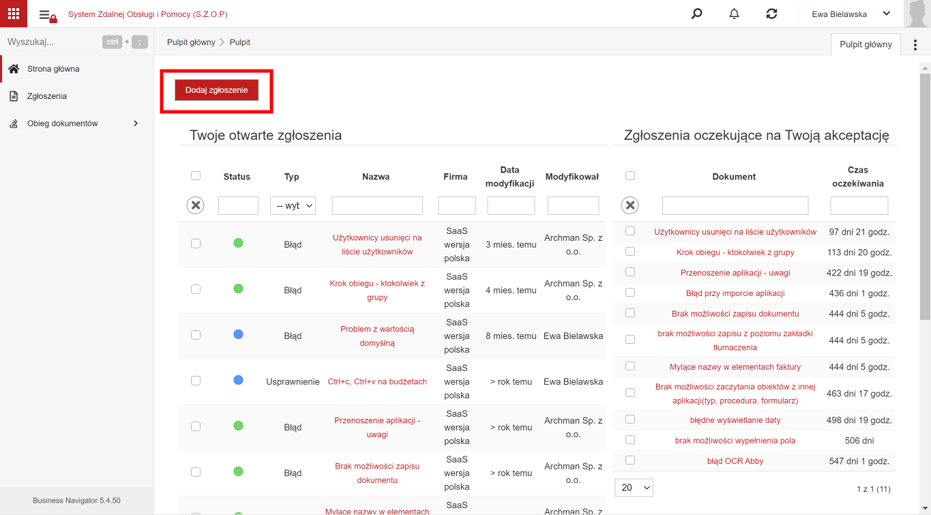Open the search magnifier icon in header

pos(696,14)
